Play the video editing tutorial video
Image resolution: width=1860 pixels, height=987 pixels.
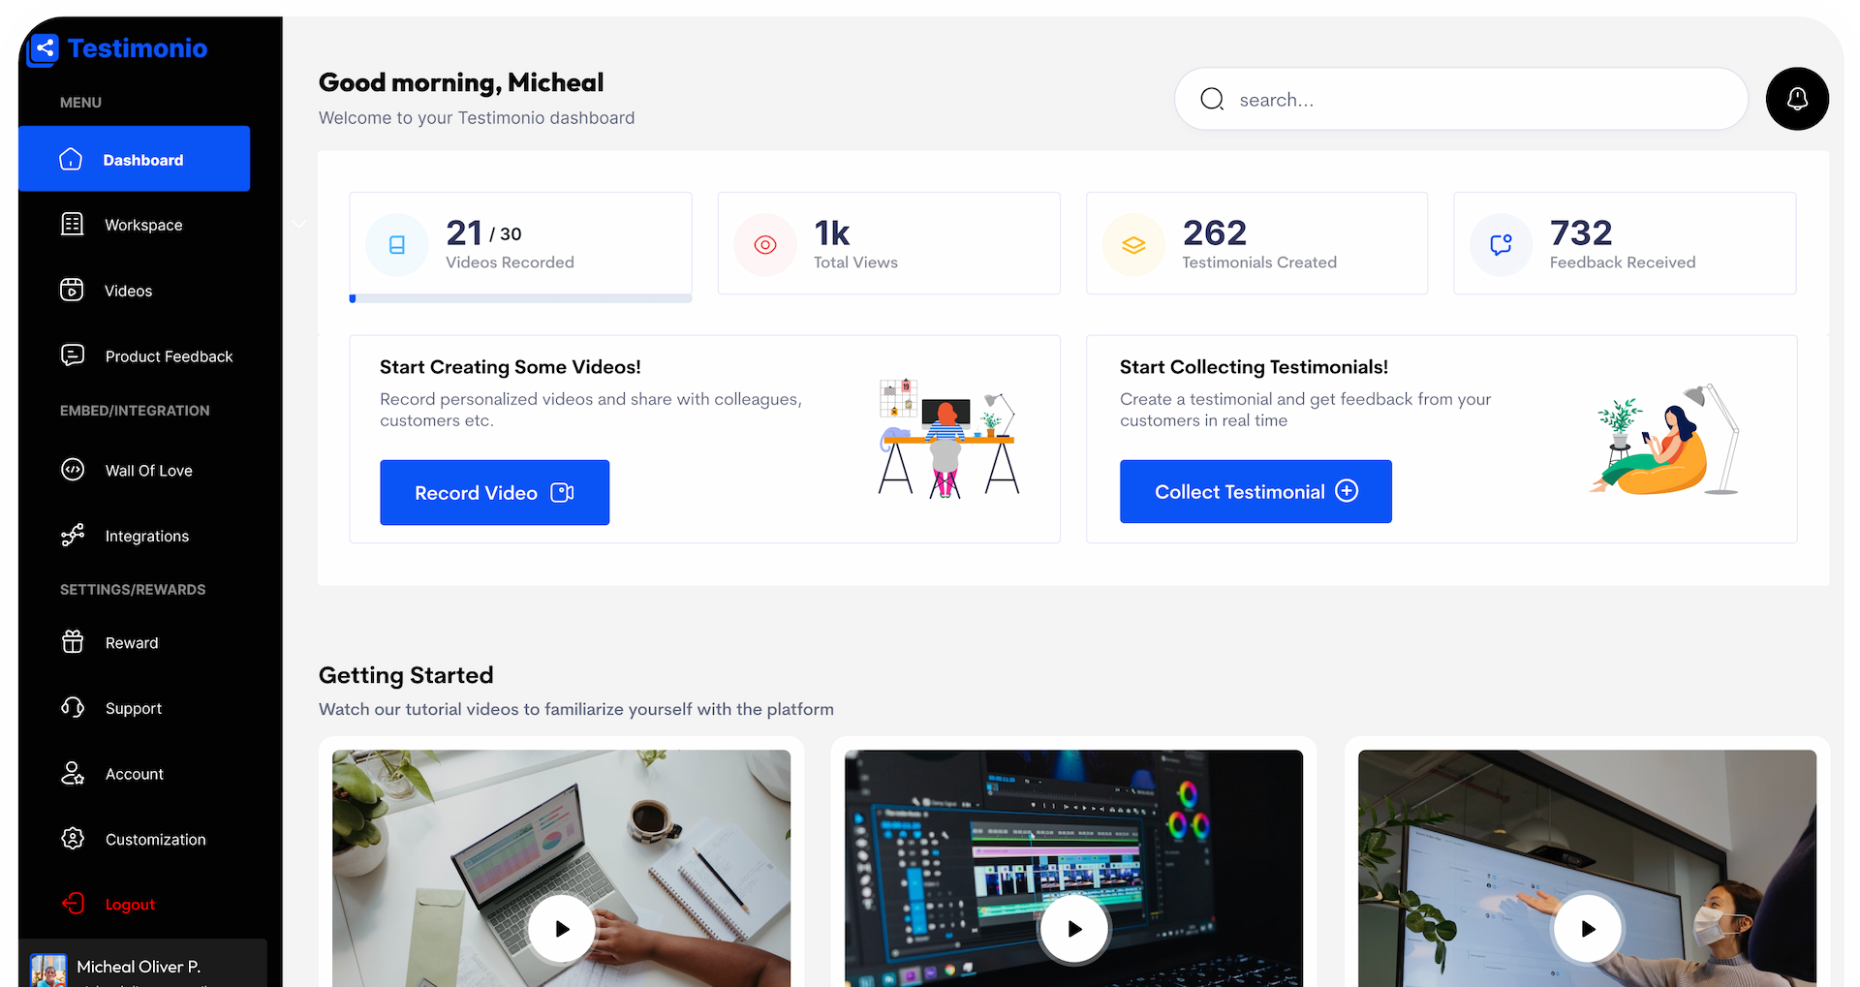(1074, 928)
